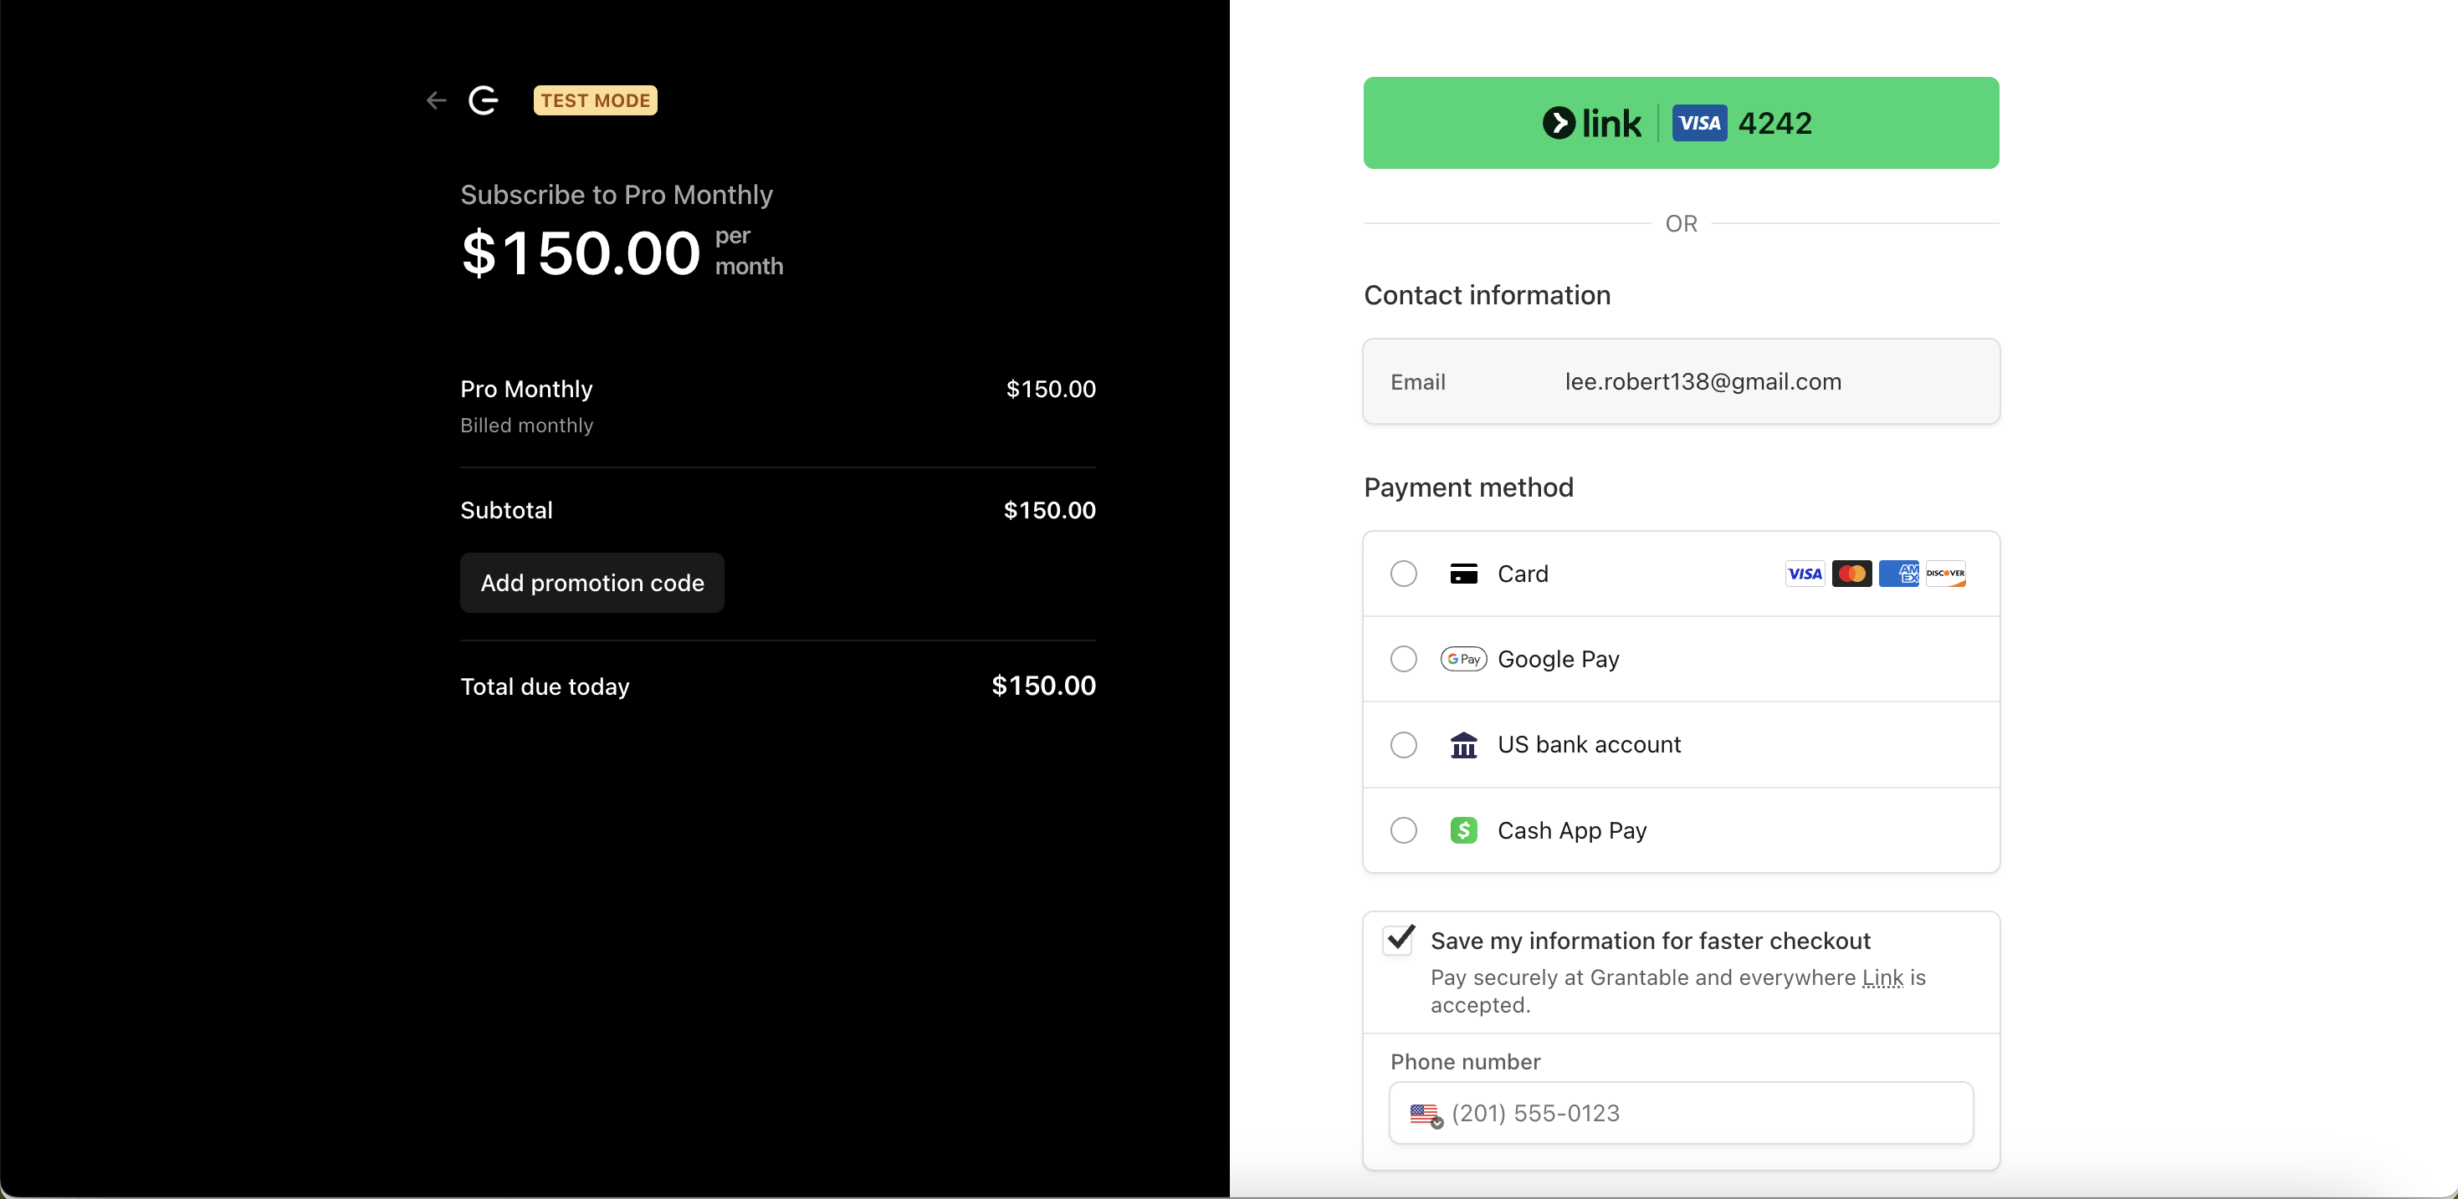Click Add promotion code

(x=591, y=583)
